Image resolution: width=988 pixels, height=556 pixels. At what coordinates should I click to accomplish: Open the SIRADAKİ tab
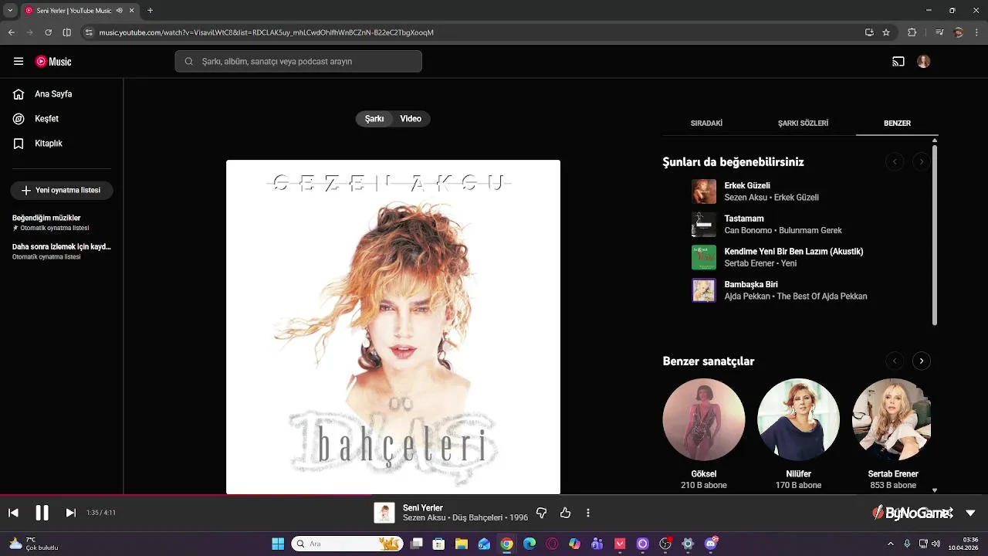click(706, 124)
